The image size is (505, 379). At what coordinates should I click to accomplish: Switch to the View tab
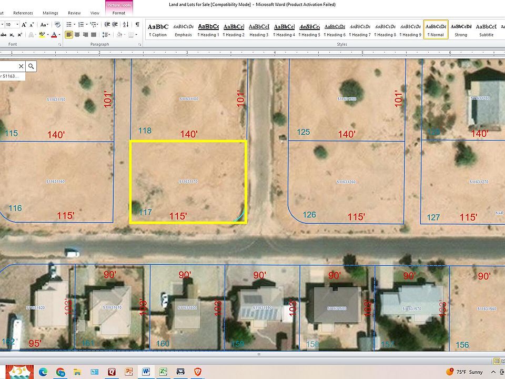pos(95,13)
